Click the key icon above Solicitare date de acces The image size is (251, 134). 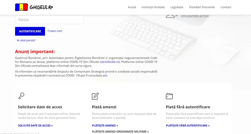pyautogui.click(x=21, y=96)
